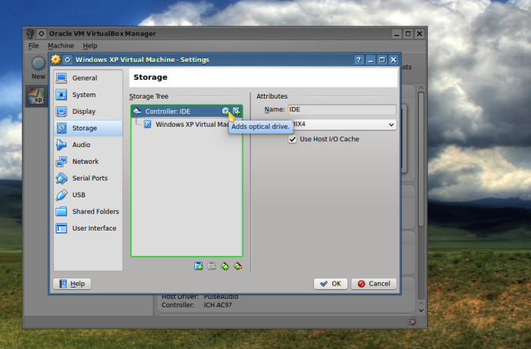Click status bar icon in VirtualBox Manager
The height and width of the screenshot is (349, 531).
(x=412, y=322)
